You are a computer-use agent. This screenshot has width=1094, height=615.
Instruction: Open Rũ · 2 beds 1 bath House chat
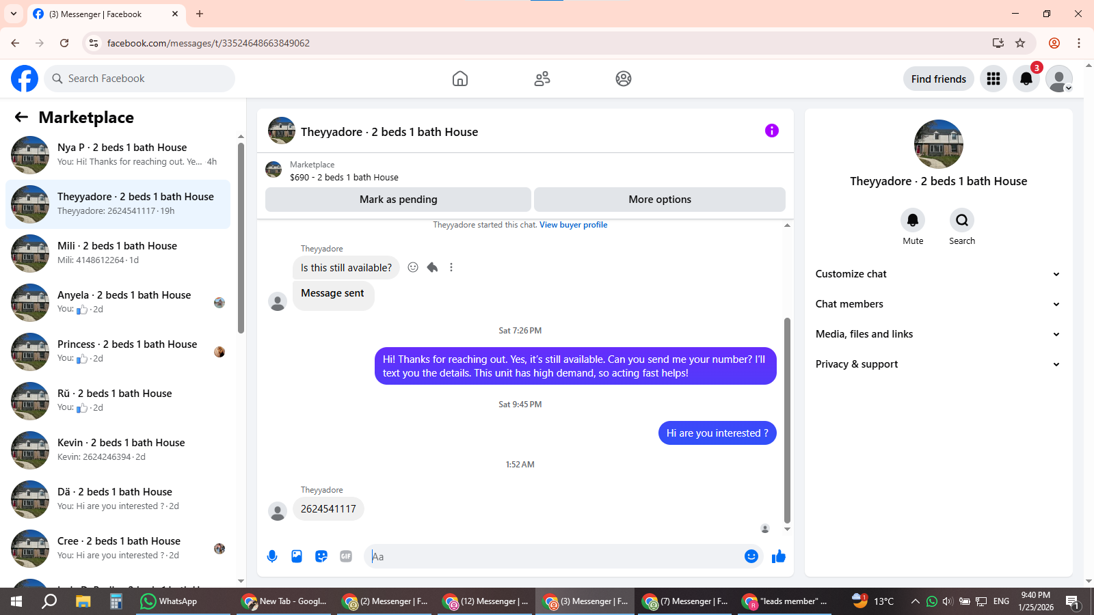coord(118,400)
